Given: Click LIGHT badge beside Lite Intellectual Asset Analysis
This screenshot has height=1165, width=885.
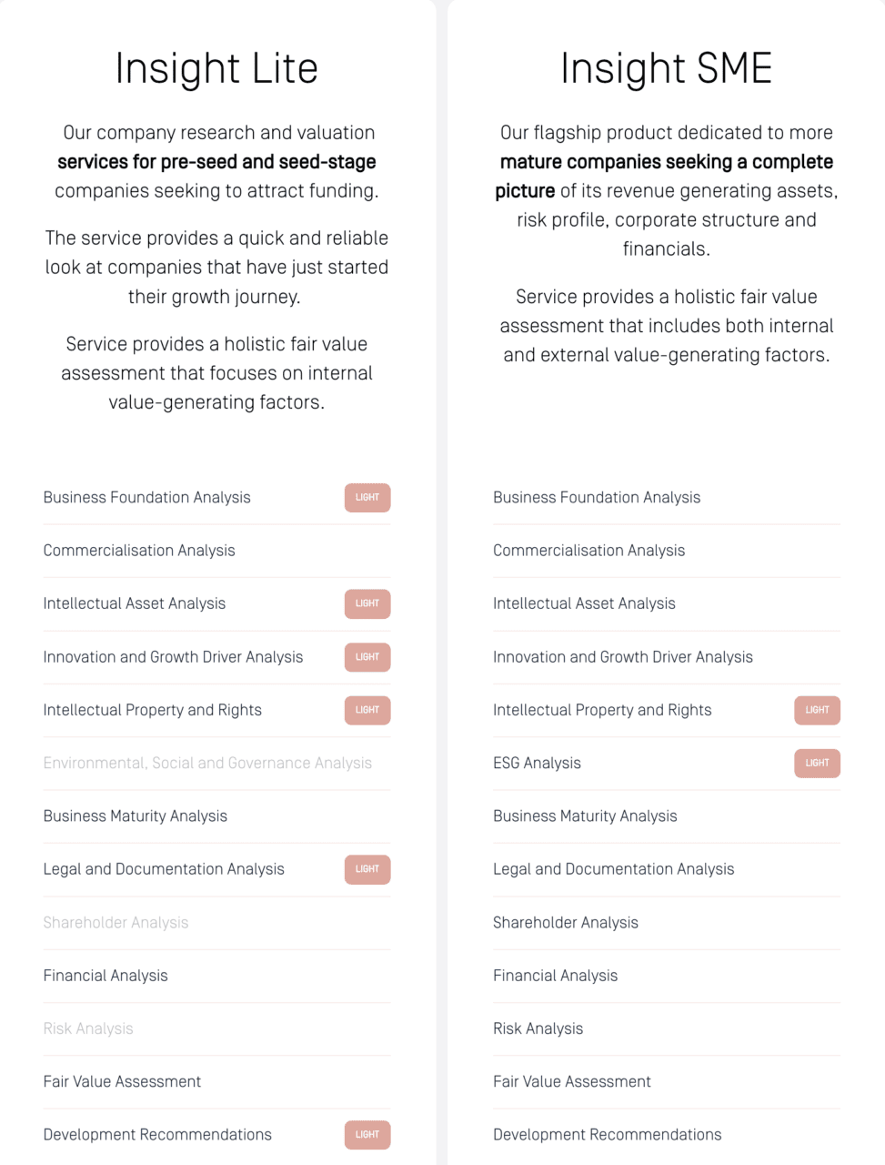Looking at the screenshot, I should (x=367, y=603).
